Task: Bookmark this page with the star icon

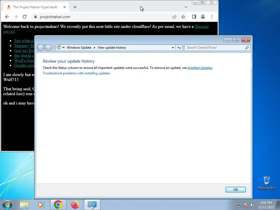Action: (x=183, y=17)
